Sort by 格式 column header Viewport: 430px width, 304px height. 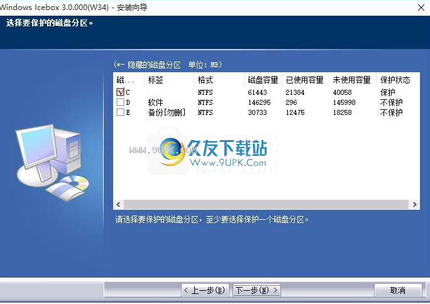(x=219, y=80)
